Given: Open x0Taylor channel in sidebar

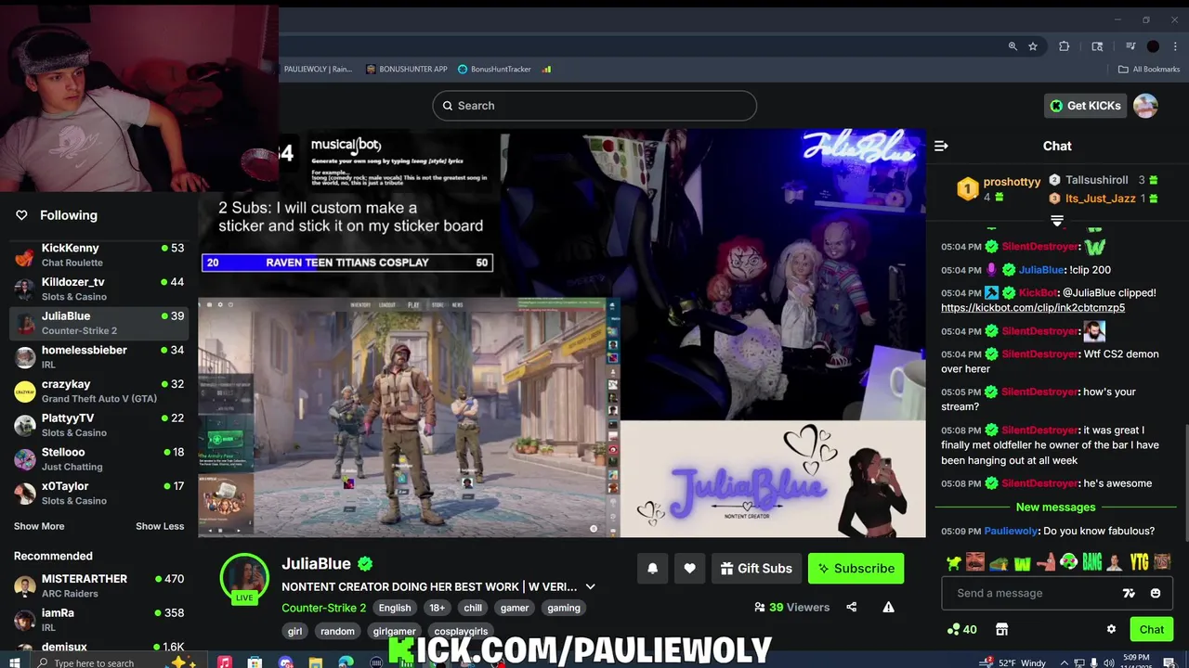Looking at the screenshot, I should pyautogui.click(x=98, y=493).
